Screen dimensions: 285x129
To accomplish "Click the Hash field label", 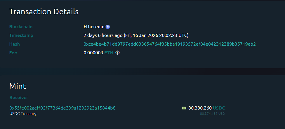I will pos(15,44).
